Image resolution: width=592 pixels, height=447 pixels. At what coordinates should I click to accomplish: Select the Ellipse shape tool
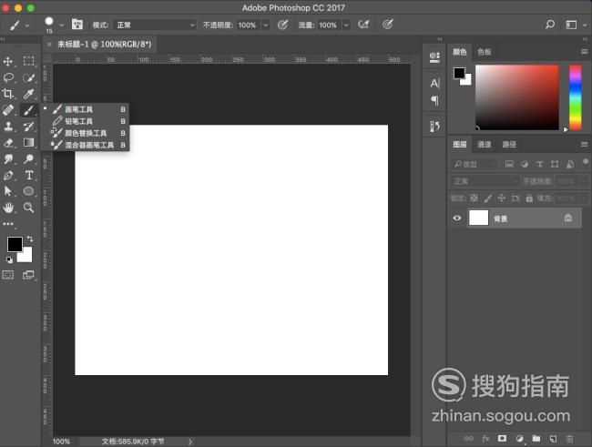[29, 191]
